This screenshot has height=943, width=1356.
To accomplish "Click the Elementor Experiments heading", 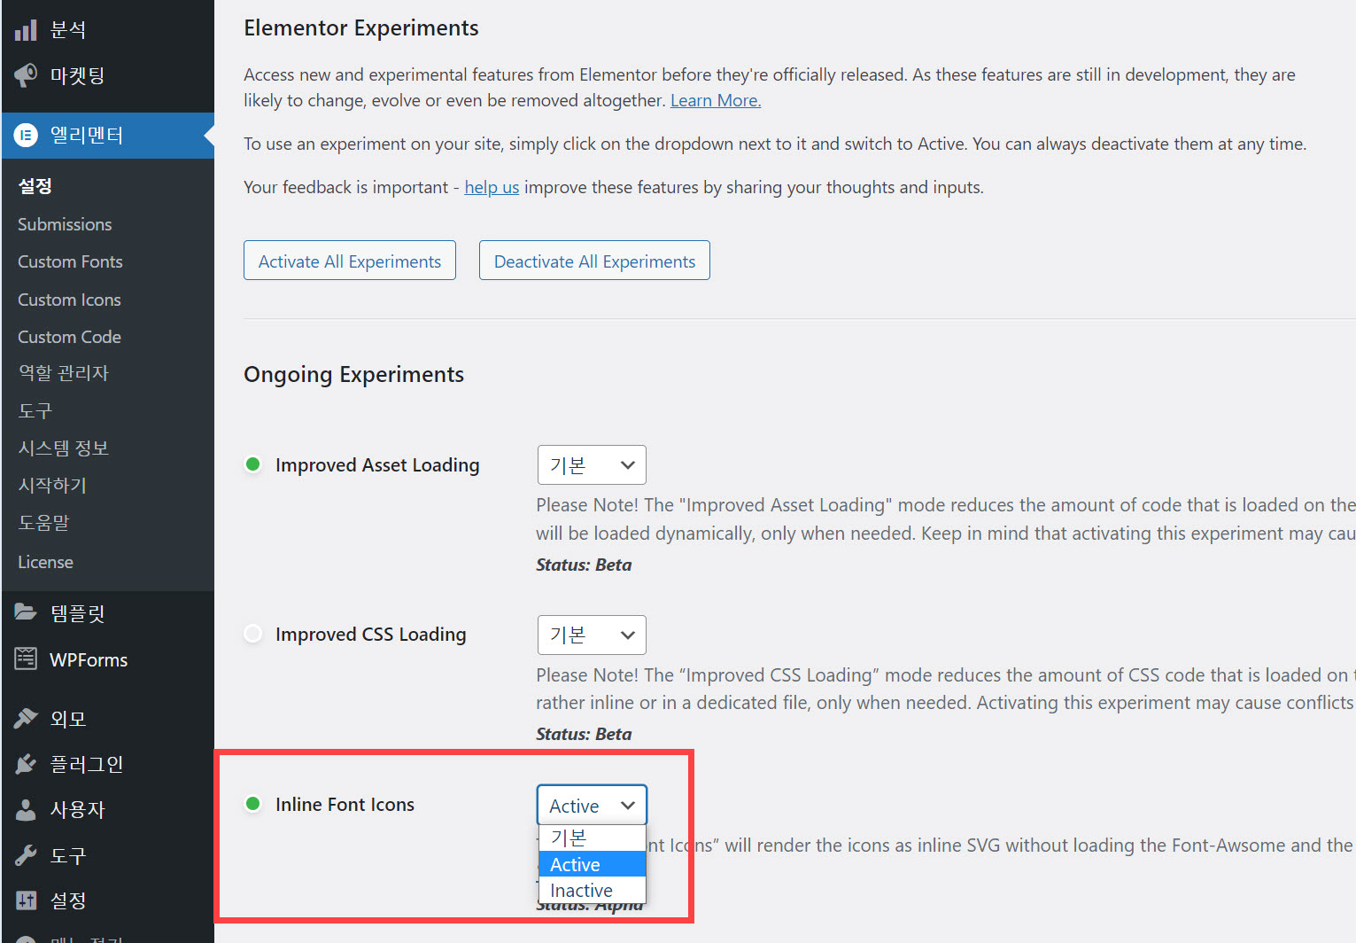I will pyautogui.click(x=361, y=28).
